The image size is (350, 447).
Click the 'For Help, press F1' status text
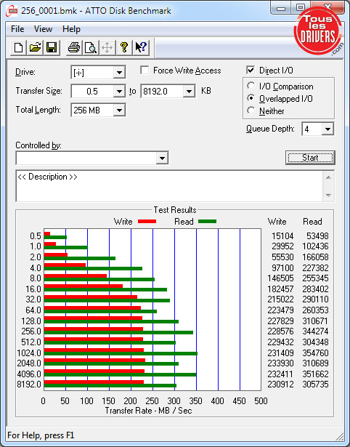coord(41,435)
